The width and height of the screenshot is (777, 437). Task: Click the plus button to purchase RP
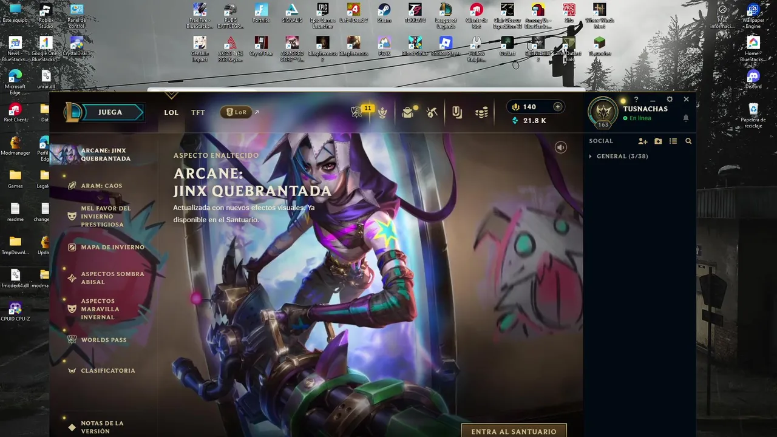coord(557,107)
